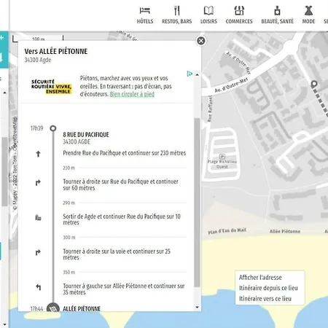Click turn-right icon for 25 mètres step

point(38,253)
